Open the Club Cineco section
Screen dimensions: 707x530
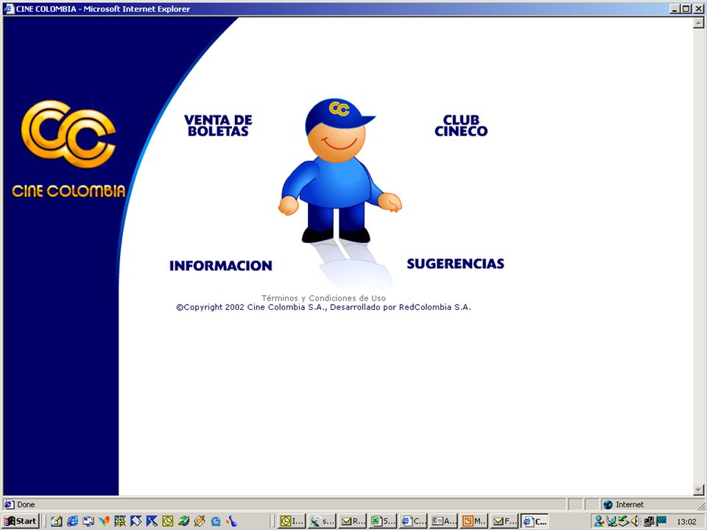(x=461, y=126)
